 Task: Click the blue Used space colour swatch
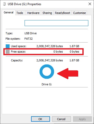[8, 46]
